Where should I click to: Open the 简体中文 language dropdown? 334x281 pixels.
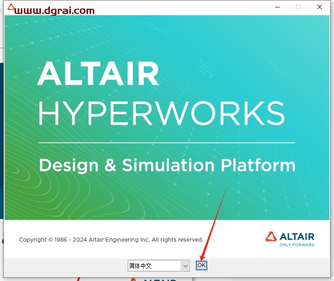[159, 266]
